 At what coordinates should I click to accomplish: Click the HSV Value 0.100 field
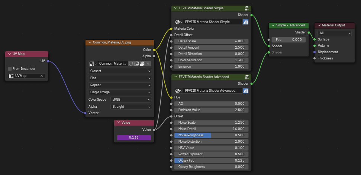pyautogui.click(x=211, y=148)
